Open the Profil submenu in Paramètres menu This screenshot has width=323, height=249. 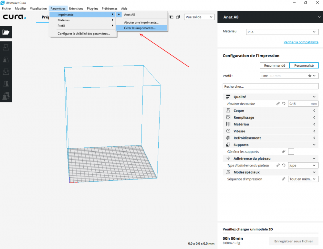click(x=82, y=26)
